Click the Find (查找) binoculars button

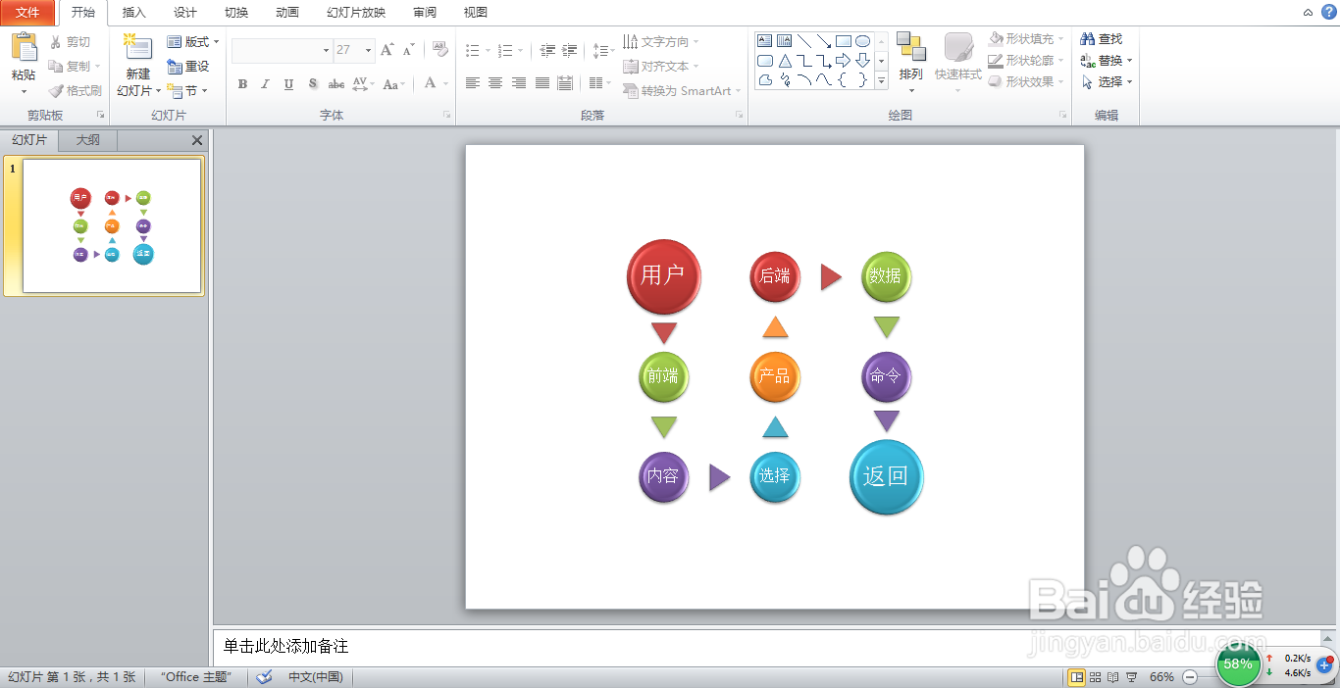click(1101, 39)
